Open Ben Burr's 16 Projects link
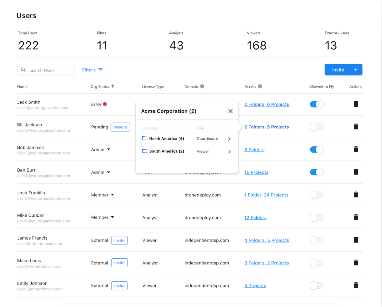This screenshot has width=382, height=307. point(256,172)
